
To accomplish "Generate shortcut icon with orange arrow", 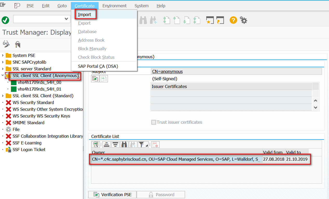I will (x=220, y=20).
